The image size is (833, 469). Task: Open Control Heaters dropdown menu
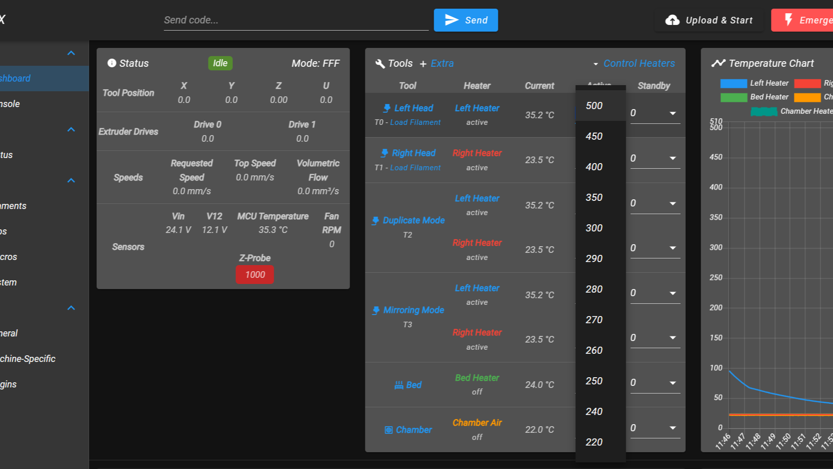(634, 63)
